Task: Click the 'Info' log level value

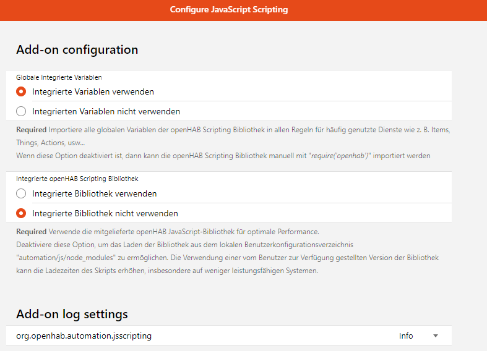Action: click(406, 336)
